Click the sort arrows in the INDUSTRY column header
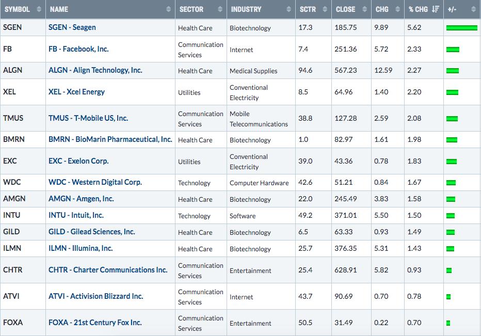Viewport: 481px width, 336px height. (288, 9)
